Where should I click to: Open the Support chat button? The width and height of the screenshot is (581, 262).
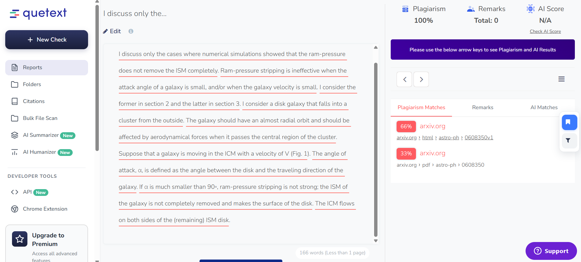point(551,251)
